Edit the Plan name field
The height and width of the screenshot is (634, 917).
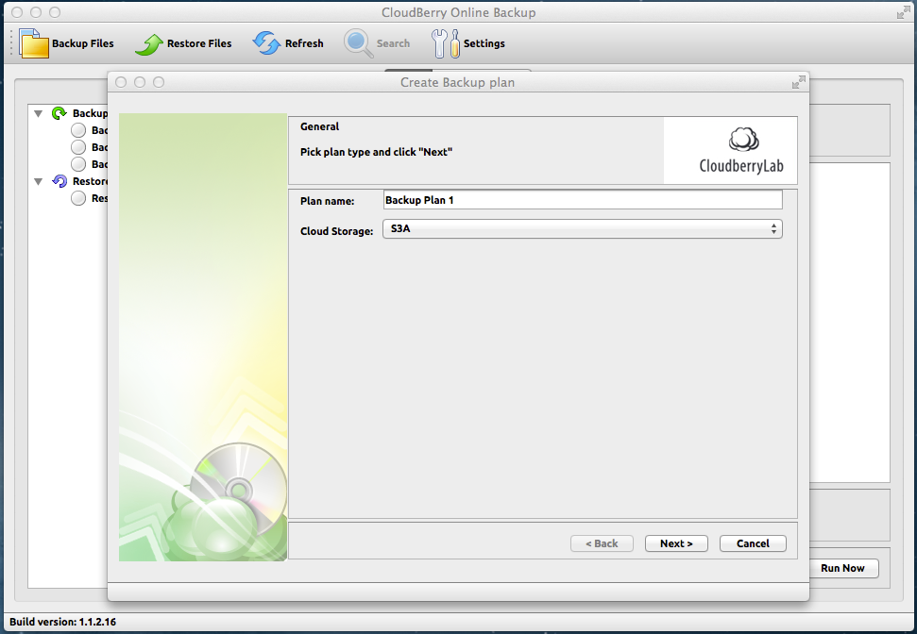click(x=583, y=200)
